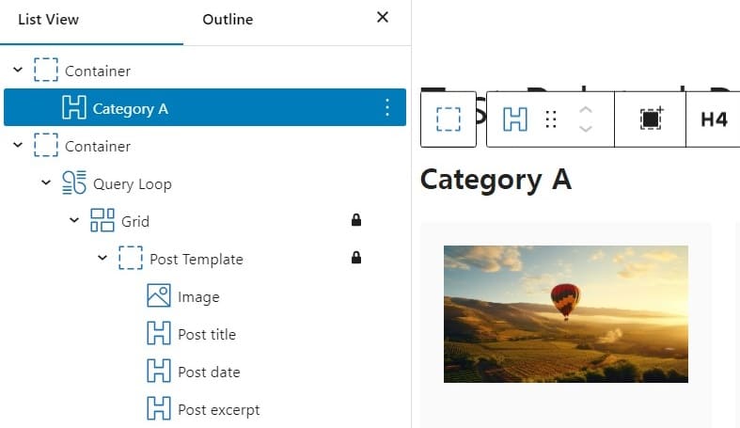Viewport: 740px width, 428px height.
Task: Move block down with arrow
Action: pyautogui.click(x=586, y=129)
